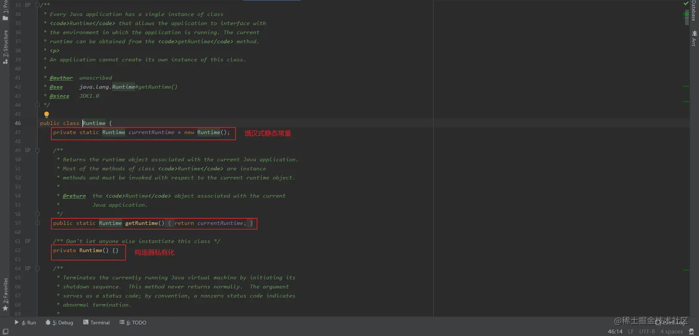This screenshot has width=699, height=336.
Task: Open the Database tool window
Action: pyautogui.click(x=693, y=10)
